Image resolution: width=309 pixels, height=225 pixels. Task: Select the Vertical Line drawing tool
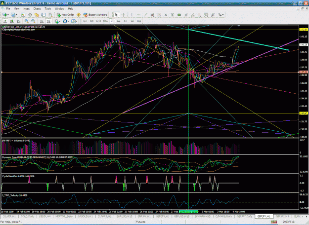coord(132,15)
